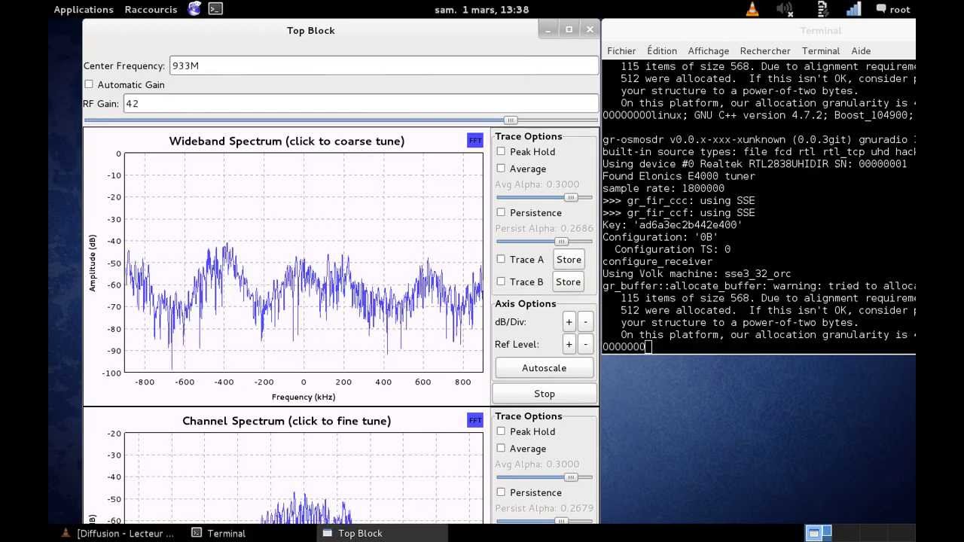Viewport: 964px width, 542px height.
Task: Toggle the Trace A checkbox
Action: click(x=501, y=259)
